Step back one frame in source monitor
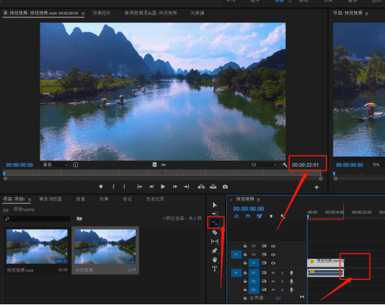385x305 pixels. (x=151, y=187)
